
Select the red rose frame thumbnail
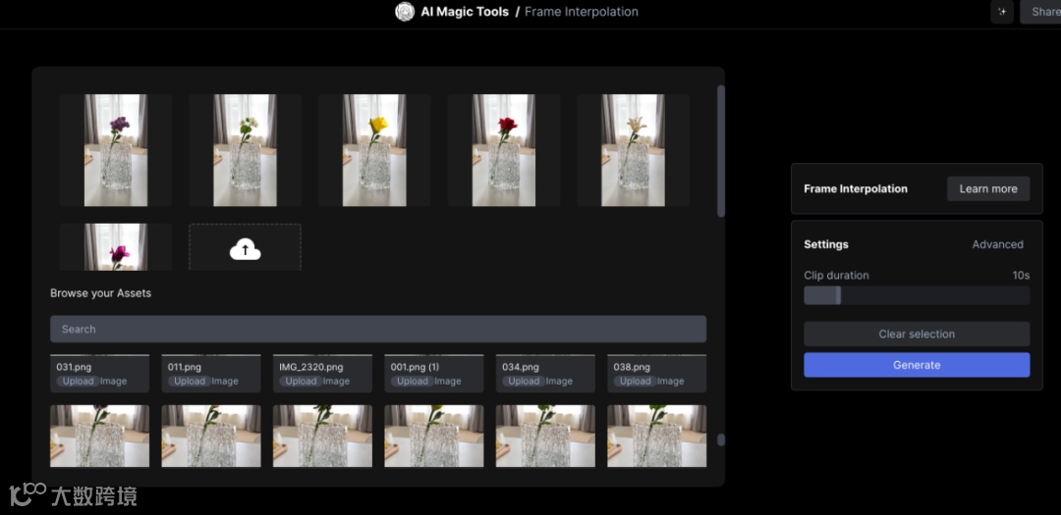[x=503, y=150]
